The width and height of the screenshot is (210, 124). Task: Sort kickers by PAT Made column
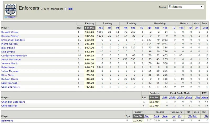coord(205,97)
